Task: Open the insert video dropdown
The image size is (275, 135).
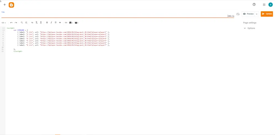Action: (x=76, y=23)
